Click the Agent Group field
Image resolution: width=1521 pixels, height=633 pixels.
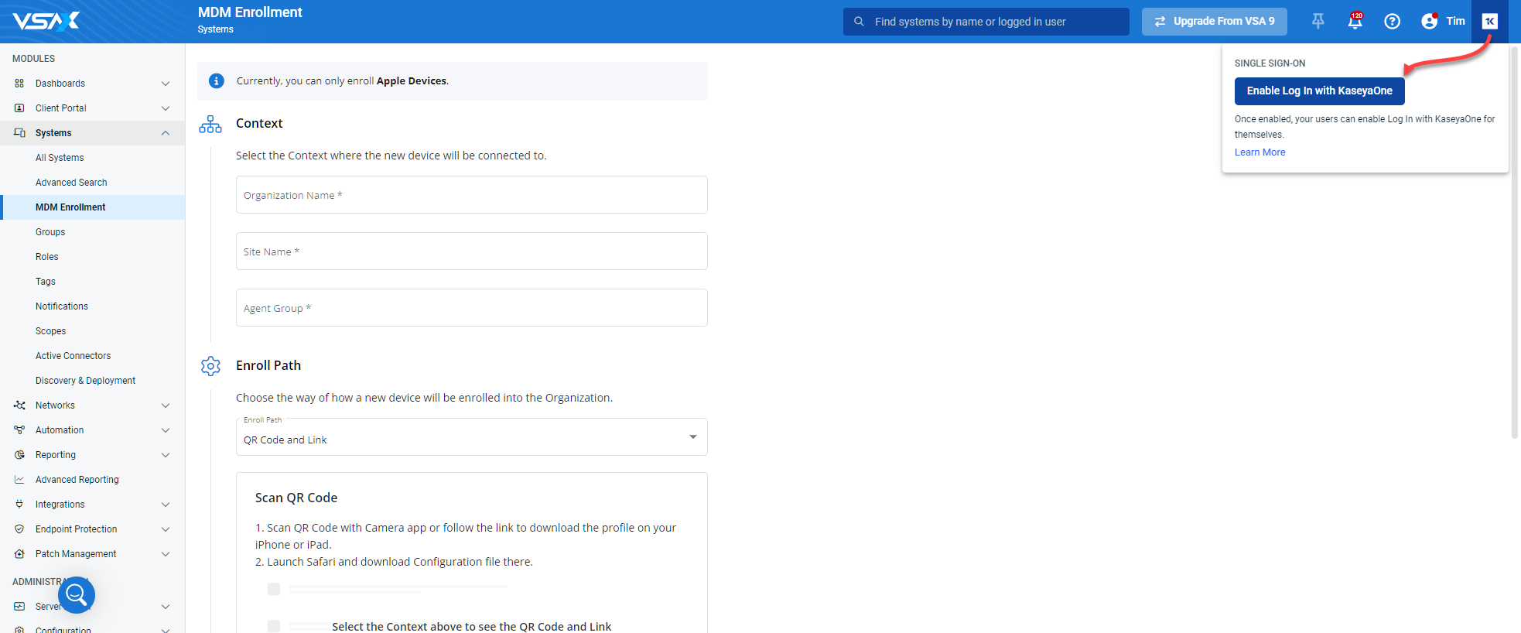point(472,308)
